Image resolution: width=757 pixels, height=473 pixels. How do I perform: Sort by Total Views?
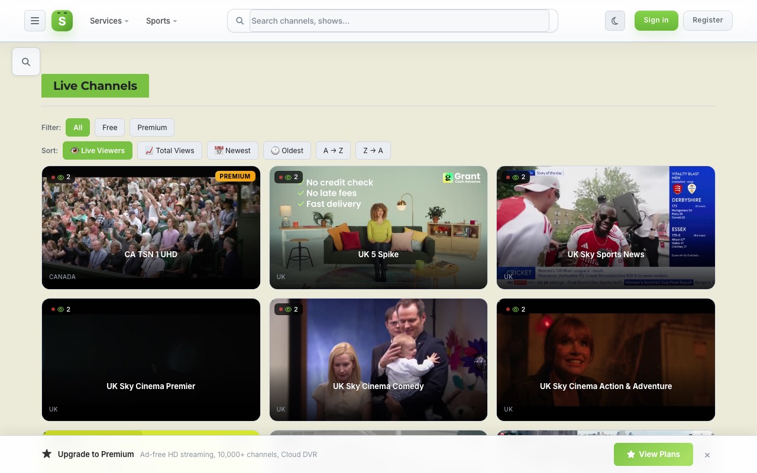[x=170, y=150]
